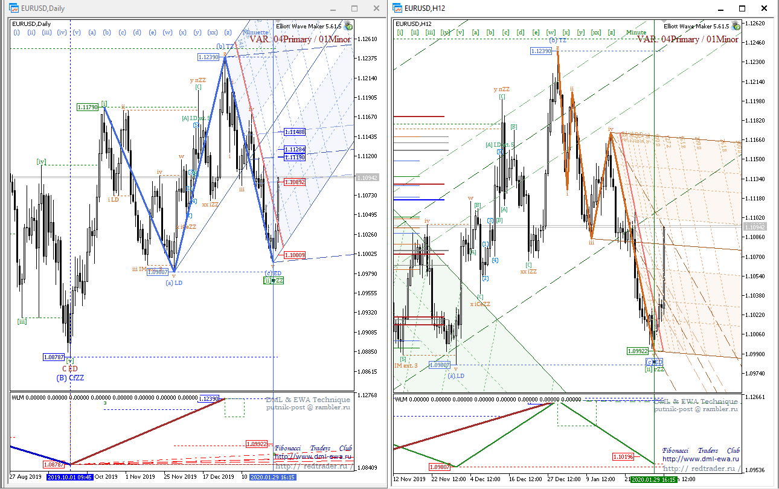Select the (w) wave label on Daily chart
Viewport: 779px width, 489px height.
[x=167, y=33]
